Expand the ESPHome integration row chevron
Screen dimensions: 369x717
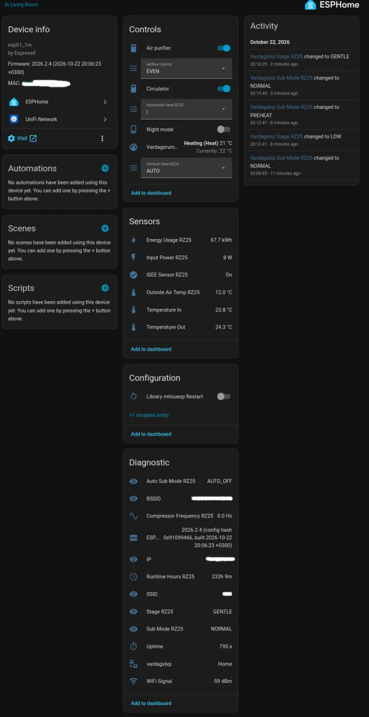[x=105, y=102]
